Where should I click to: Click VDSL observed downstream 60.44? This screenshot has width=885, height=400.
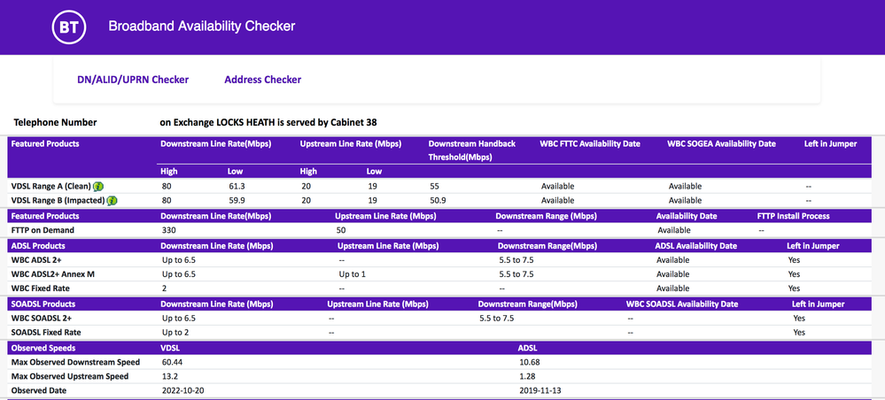point(172,362)
